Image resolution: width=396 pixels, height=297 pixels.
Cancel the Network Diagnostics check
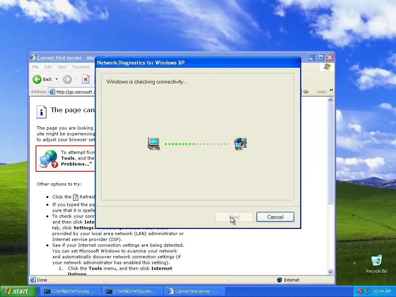pyautogui.click(x=275, y=217)
